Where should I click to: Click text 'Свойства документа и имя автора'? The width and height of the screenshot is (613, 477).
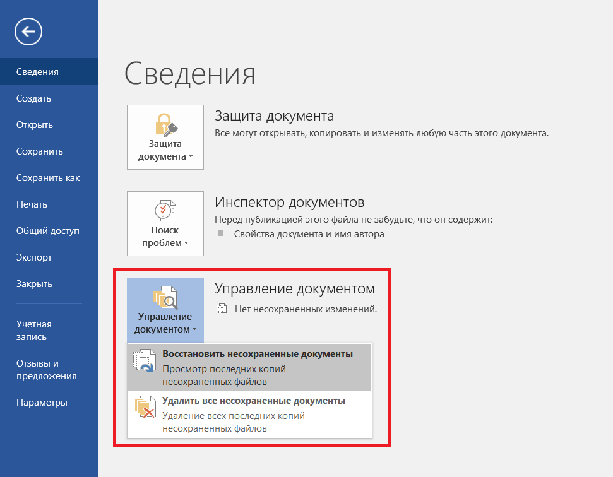[x=309, y=234]
